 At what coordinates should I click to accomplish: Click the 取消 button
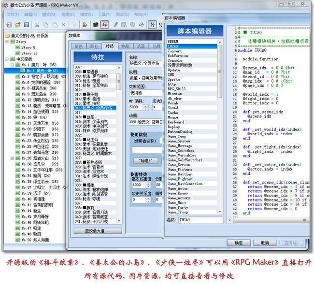(x=265, y=243)
